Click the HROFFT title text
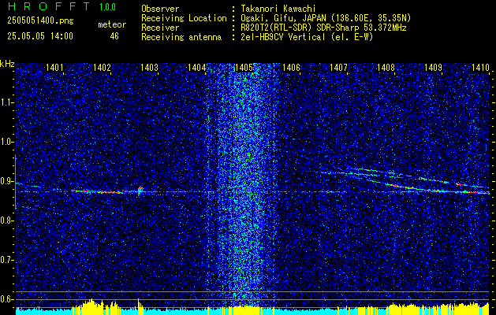The height and width of the screenshot is (315, 496). tap(49, 6)
